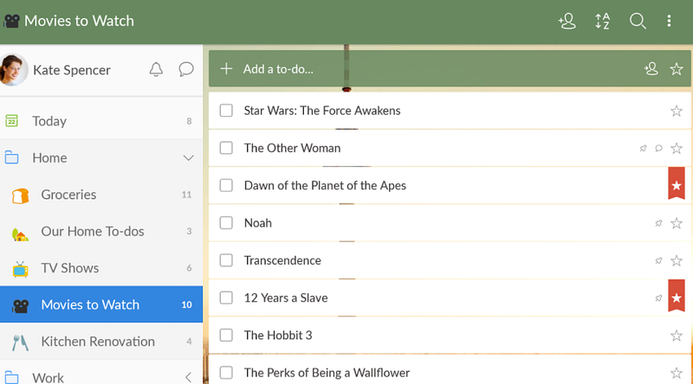Tick The Perks of Being a Wallflower
The height and width of the screenshot is (384, 693).
coord(226,373)
